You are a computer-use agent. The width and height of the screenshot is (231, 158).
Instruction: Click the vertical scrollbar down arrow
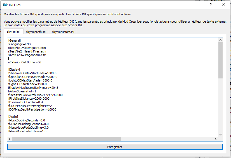[220, 134]
